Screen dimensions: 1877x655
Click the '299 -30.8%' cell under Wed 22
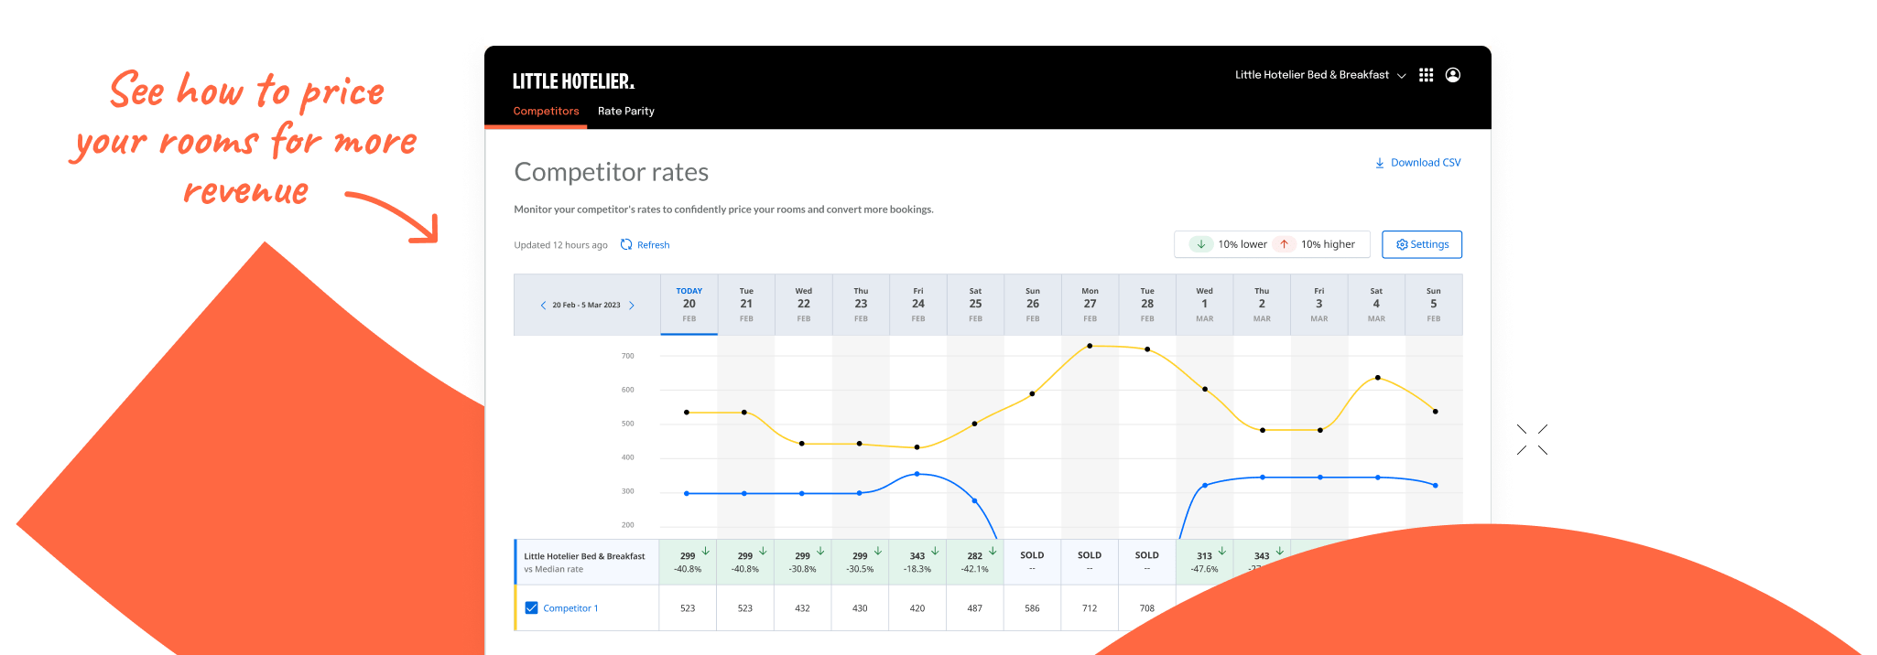[x=802, y=562]
